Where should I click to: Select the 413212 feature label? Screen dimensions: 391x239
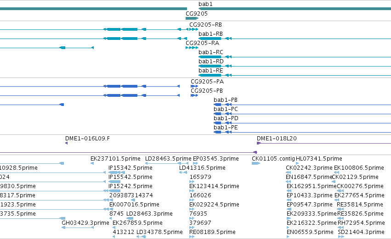[124, 232]
